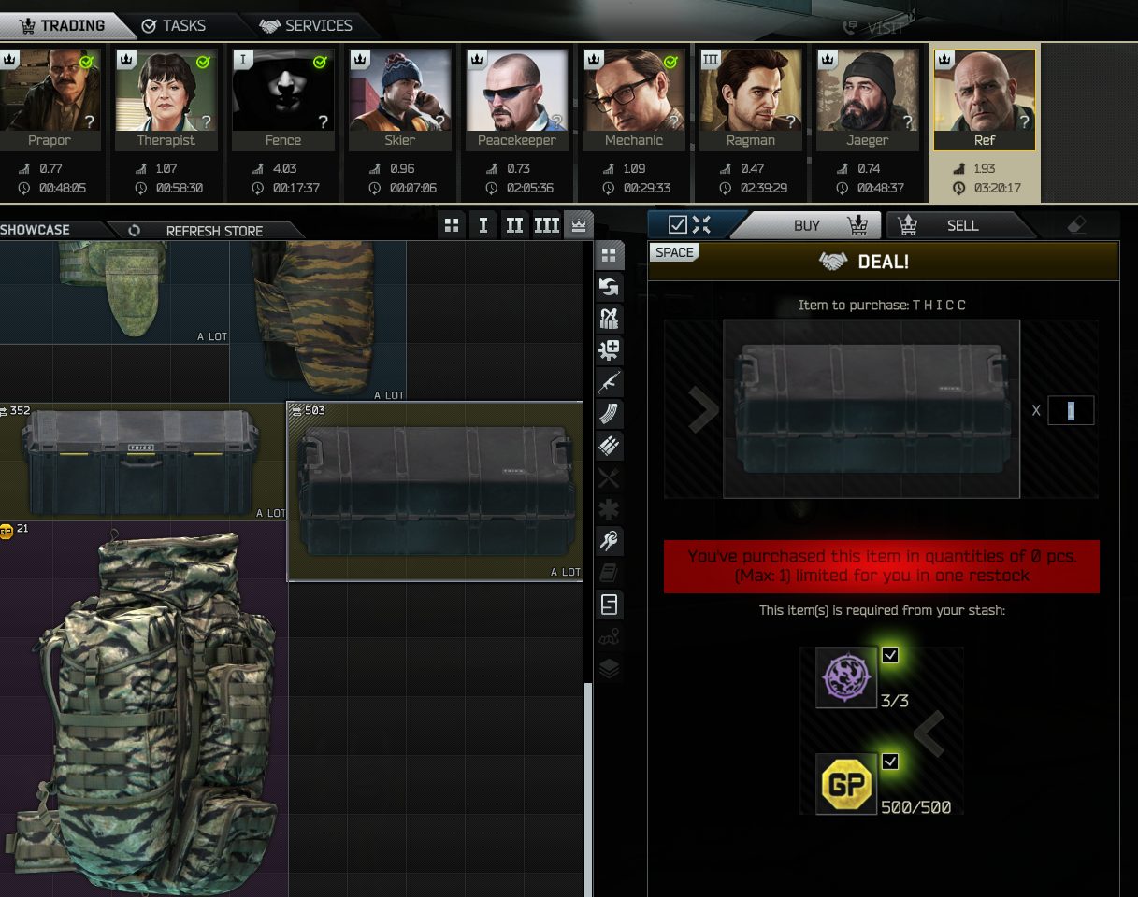Image resolution: width=1138 pixels, height=897 pixels.
Task: Click the shopping cart icon on Buy tab
Action: tap(857, 225)
